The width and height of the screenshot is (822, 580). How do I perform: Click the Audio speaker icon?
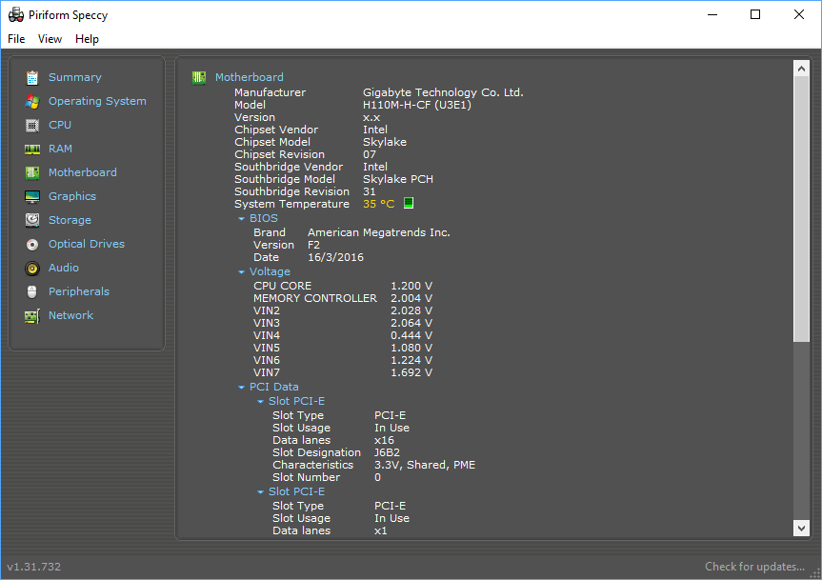[32, 269]
